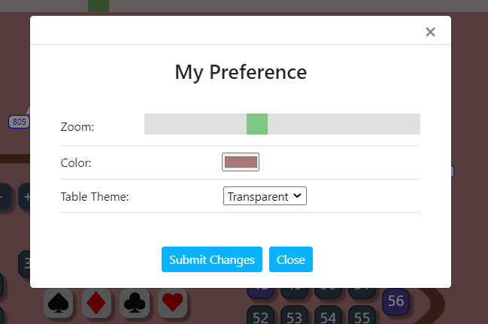Pick the number 54 tile
Image resolution: width=488 pixels, height=324 pixels.
(x=327, y=316)
